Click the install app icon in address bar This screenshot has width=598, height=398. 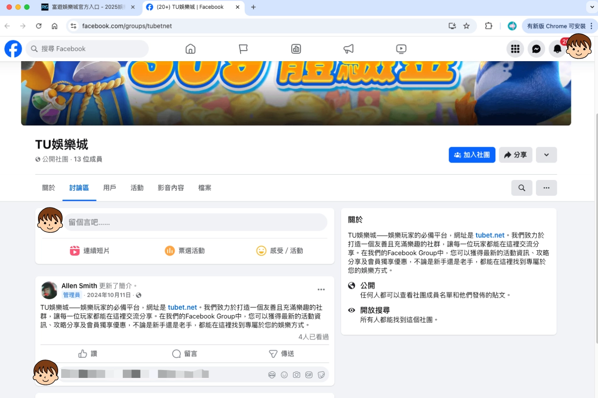(x=452, y=26)
